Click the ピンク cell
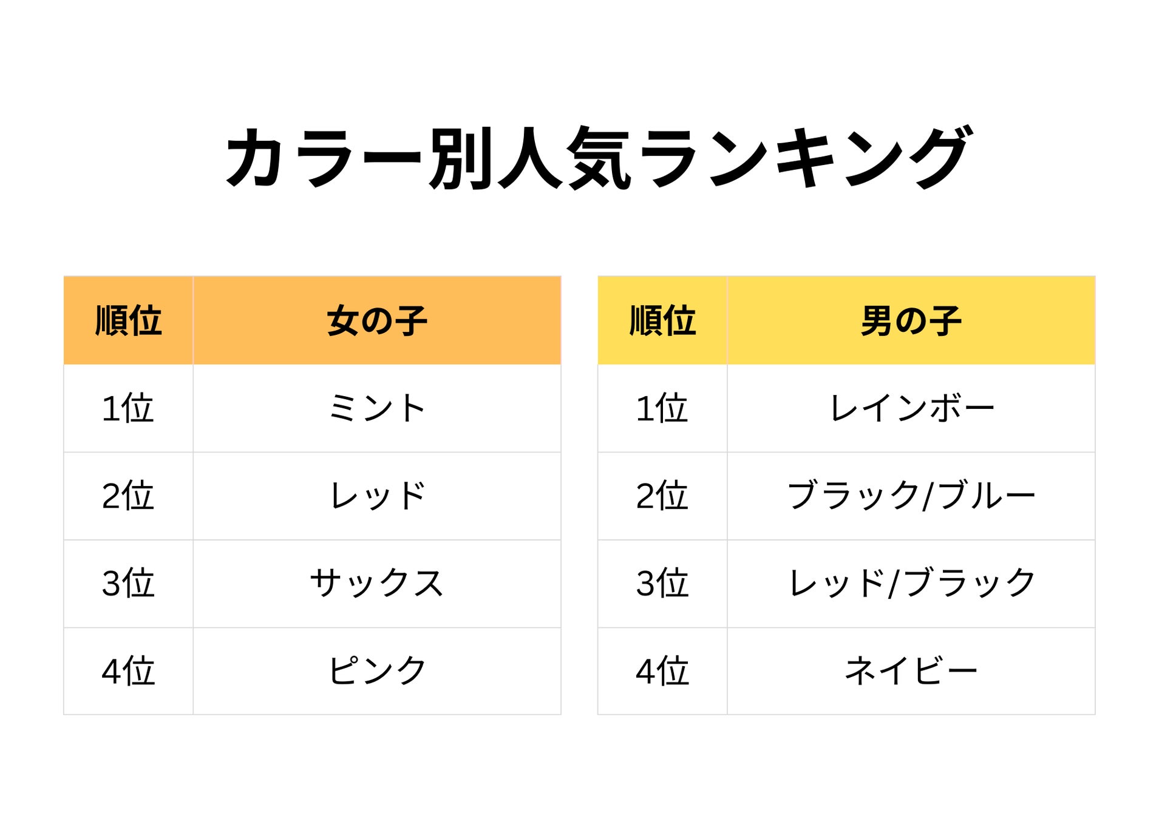1159x819 pixels. click(377, 671)
